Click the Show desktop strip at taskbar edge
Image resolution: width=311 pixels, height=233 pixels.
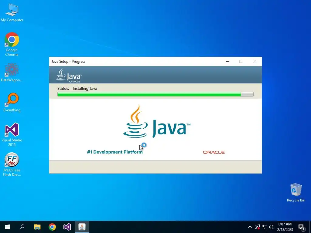[310, 227]
